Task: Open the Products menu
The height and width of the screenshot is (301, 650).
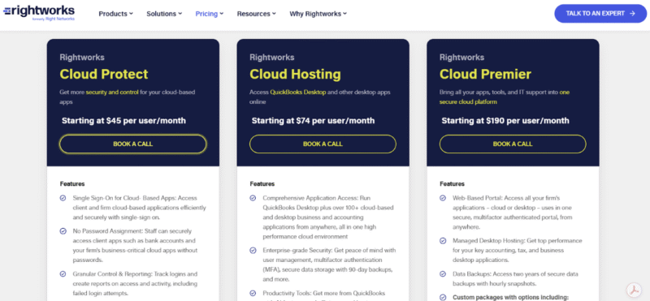Action: [115, 14]
